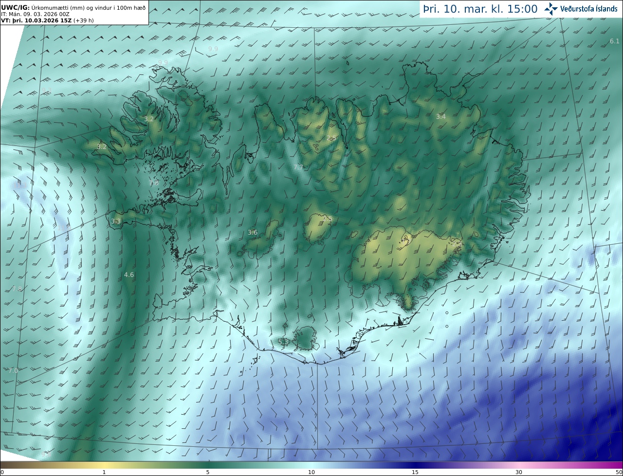Click the 3.6 value on the map
Image resolution: width=623 pixels, height=476 pixels.
(253, 232)
